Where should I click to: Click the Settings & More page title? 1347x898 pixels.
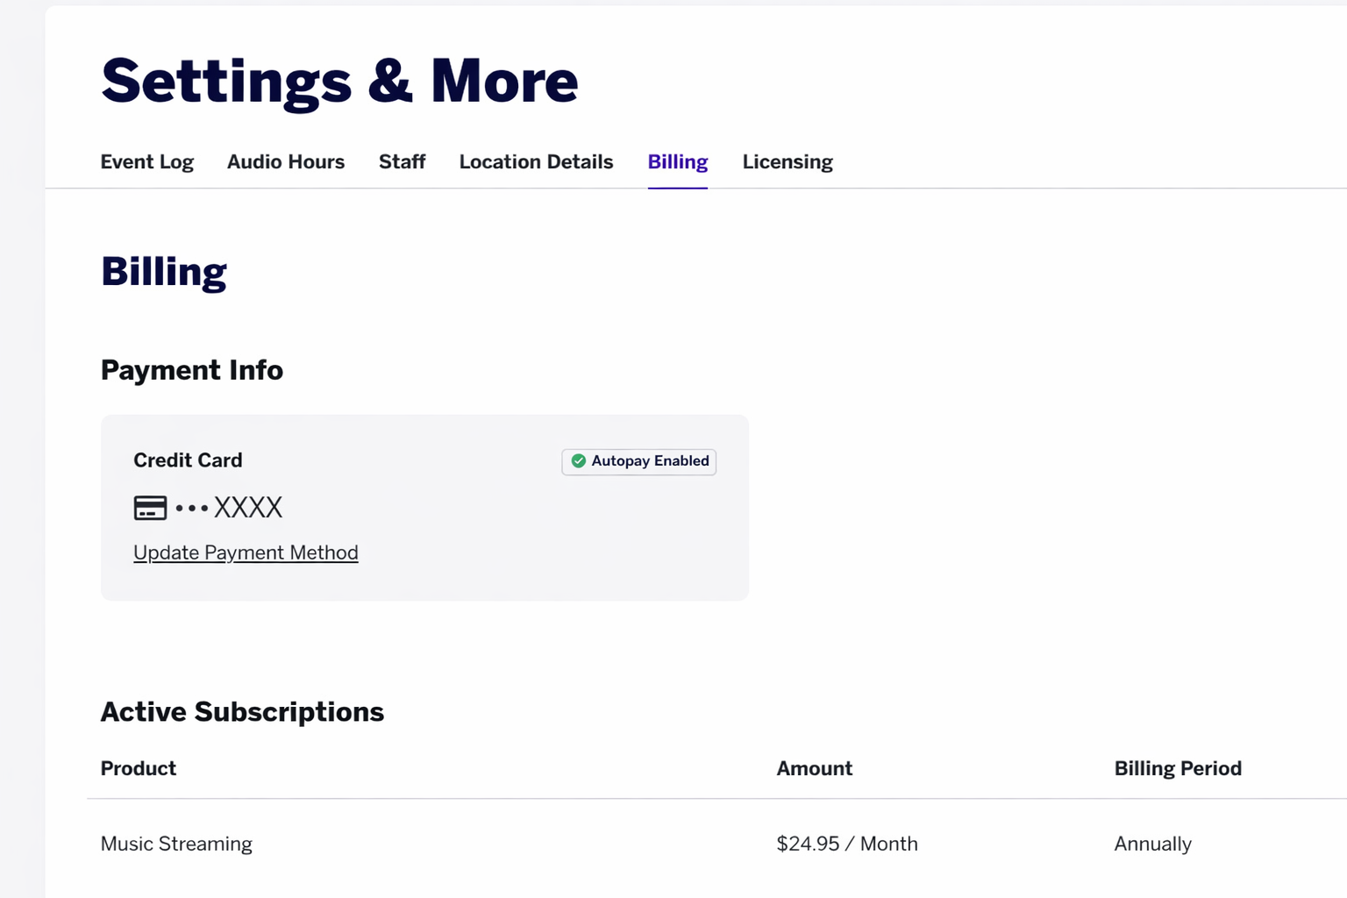click(x=340, y=82)
